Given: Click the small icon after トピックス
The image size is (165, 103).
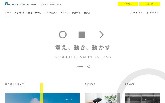Looking at the screenshot, I should pyautogui.click(x=159, y=13).
